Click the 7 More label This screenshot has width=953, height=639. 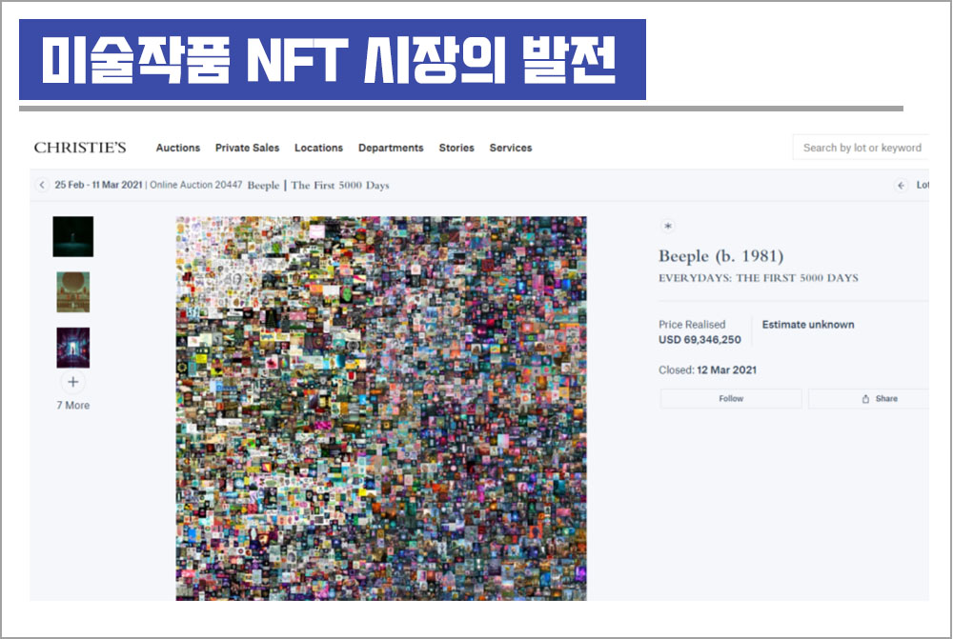[x=73, y=405]
